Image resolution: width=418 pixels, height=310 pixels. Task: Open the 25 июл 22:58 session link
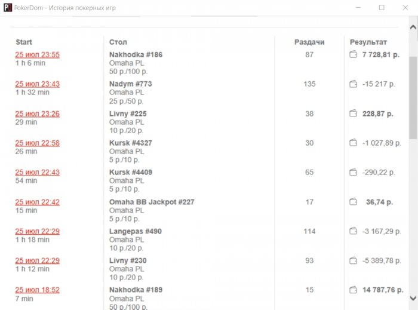tap(37, 143)
